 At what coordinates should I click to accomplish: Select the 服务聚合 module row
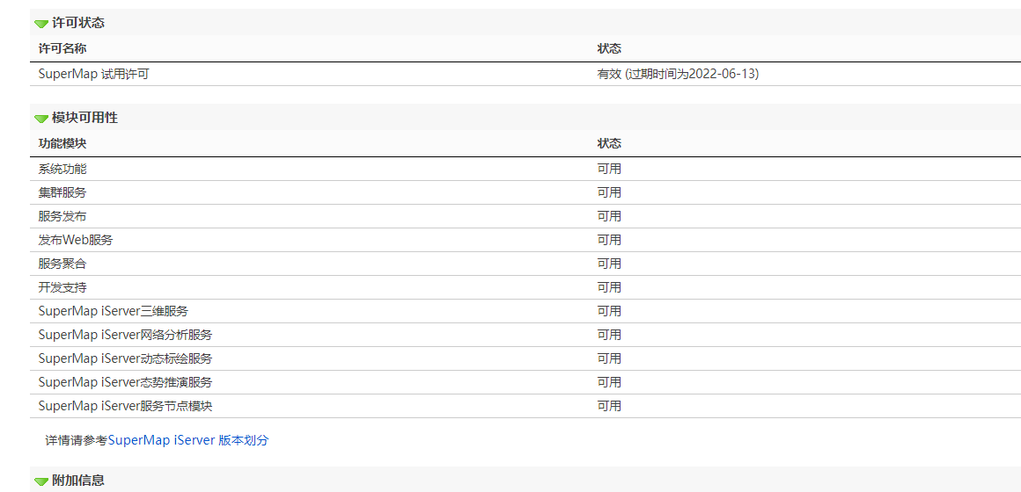[525, 264]
